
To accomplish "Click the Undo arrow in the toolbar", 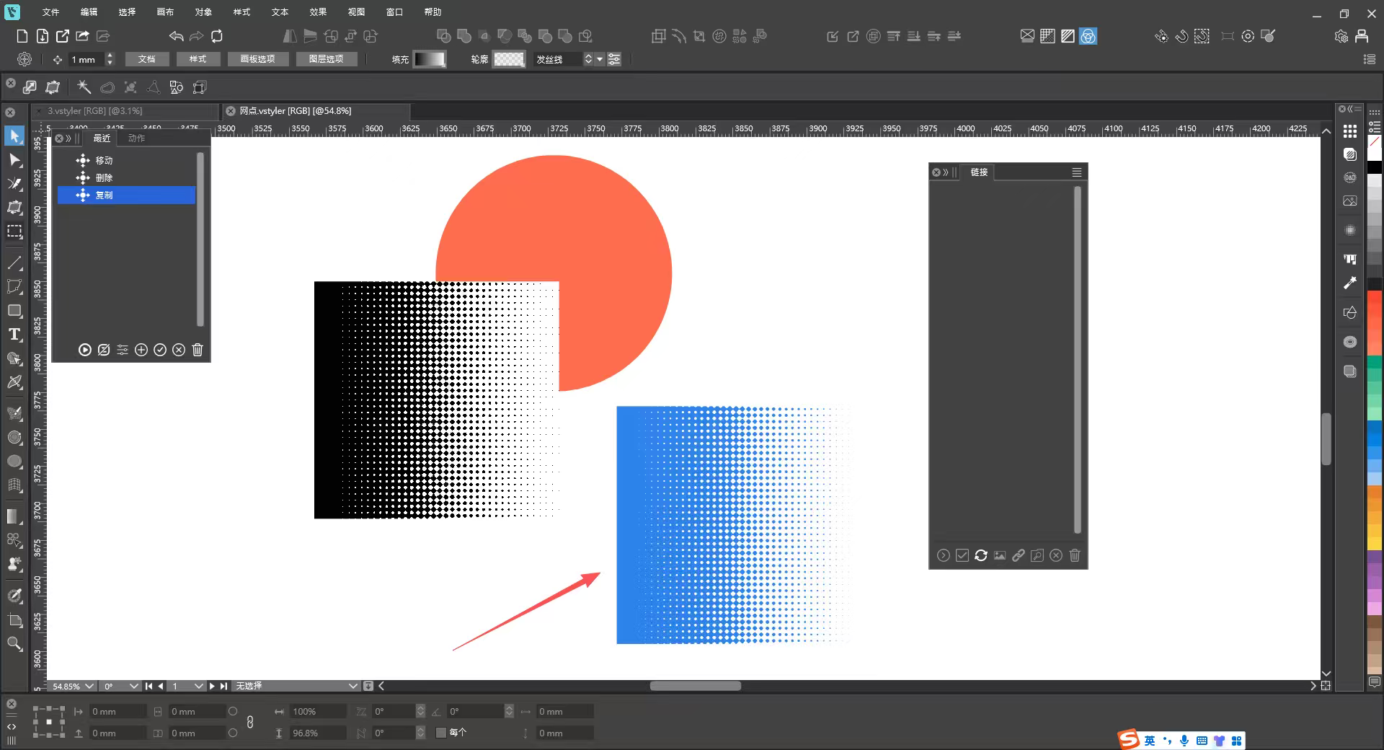I will 176,36.
